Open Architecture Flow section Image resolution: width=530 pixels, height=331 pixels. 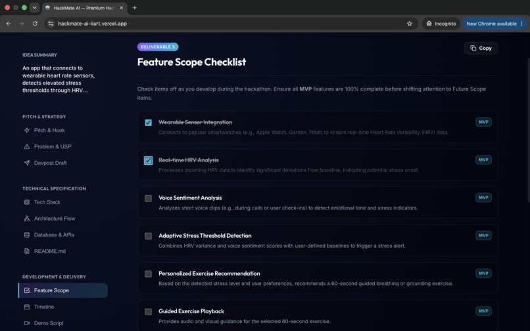pyautogui.click(x=63, y=219)
